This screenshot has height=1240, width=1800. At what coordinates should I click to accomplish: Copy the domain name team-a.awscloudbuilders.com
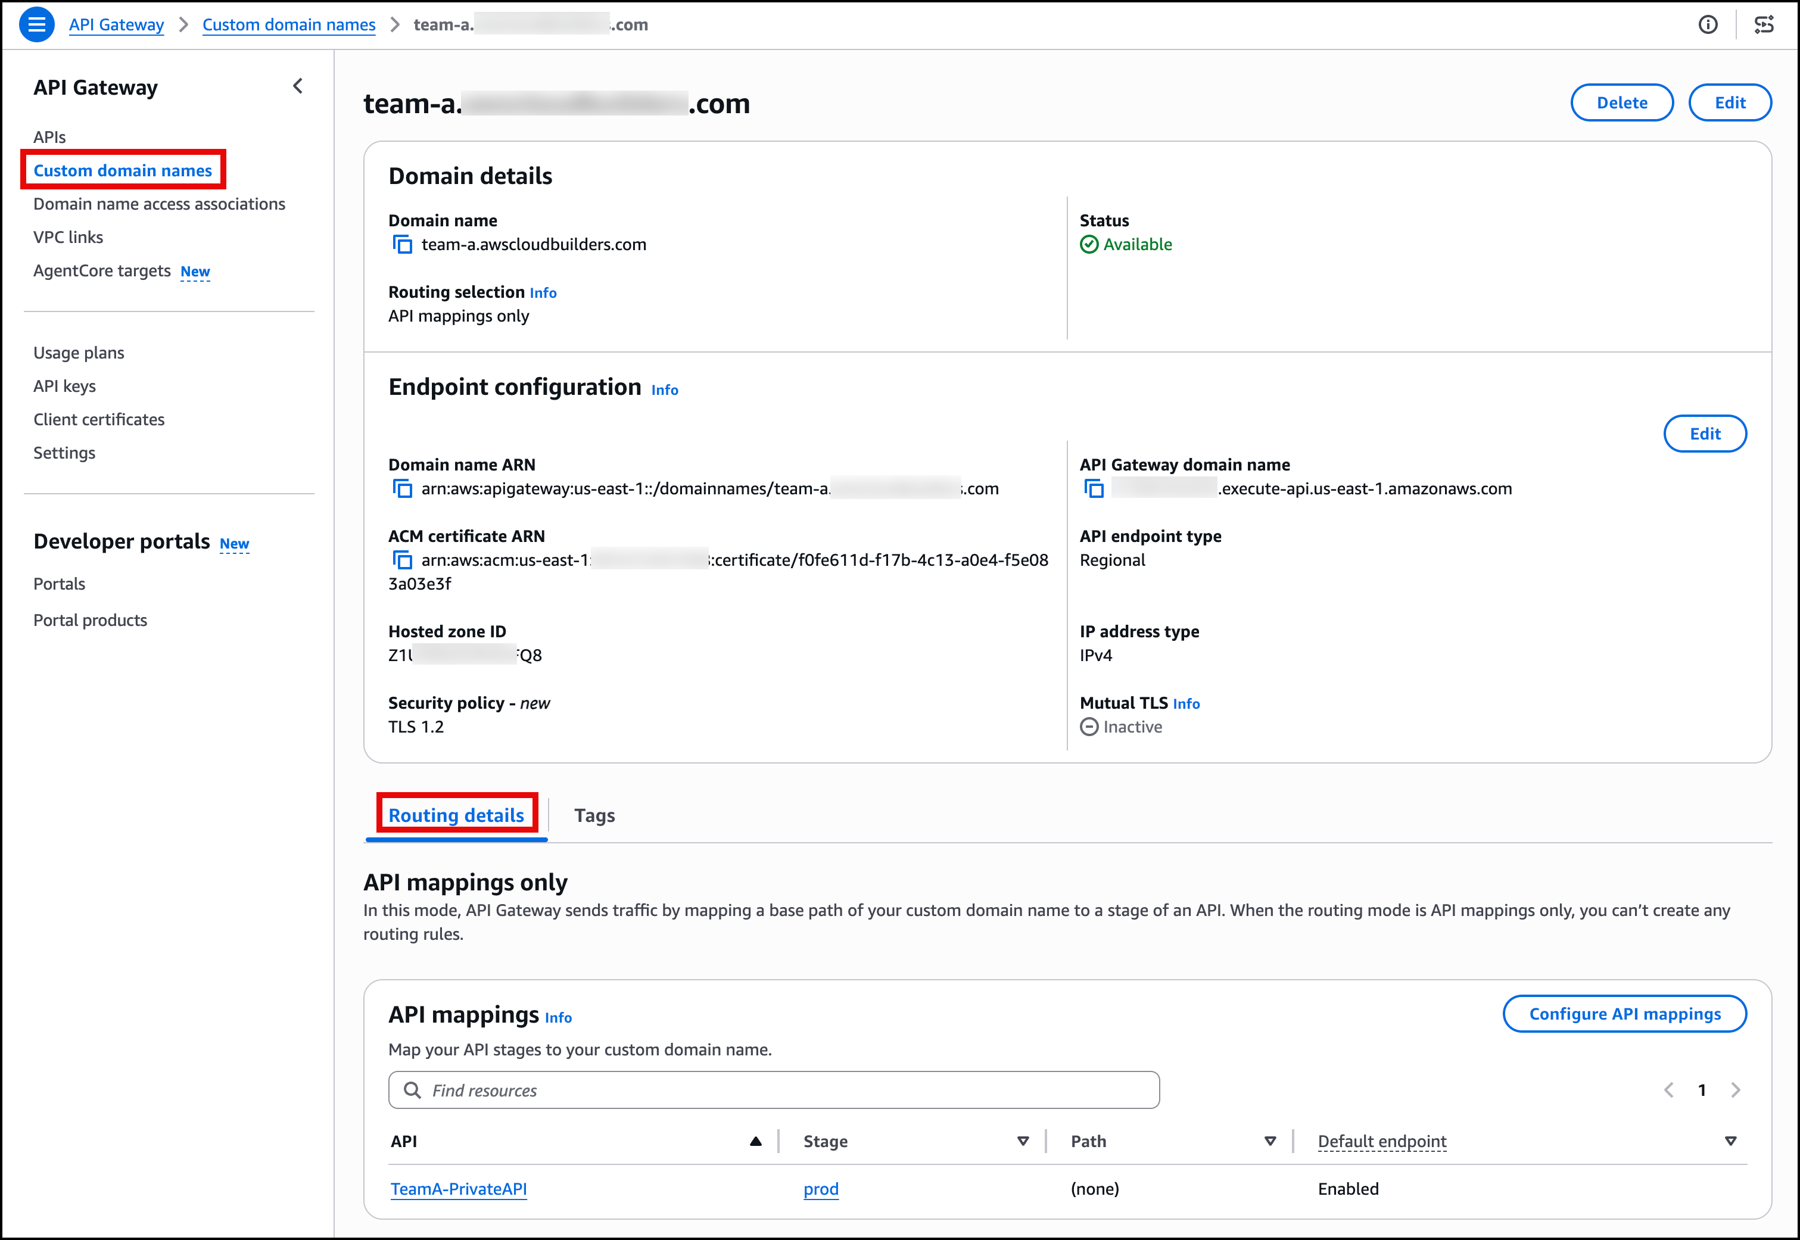[x=401, y=245]
